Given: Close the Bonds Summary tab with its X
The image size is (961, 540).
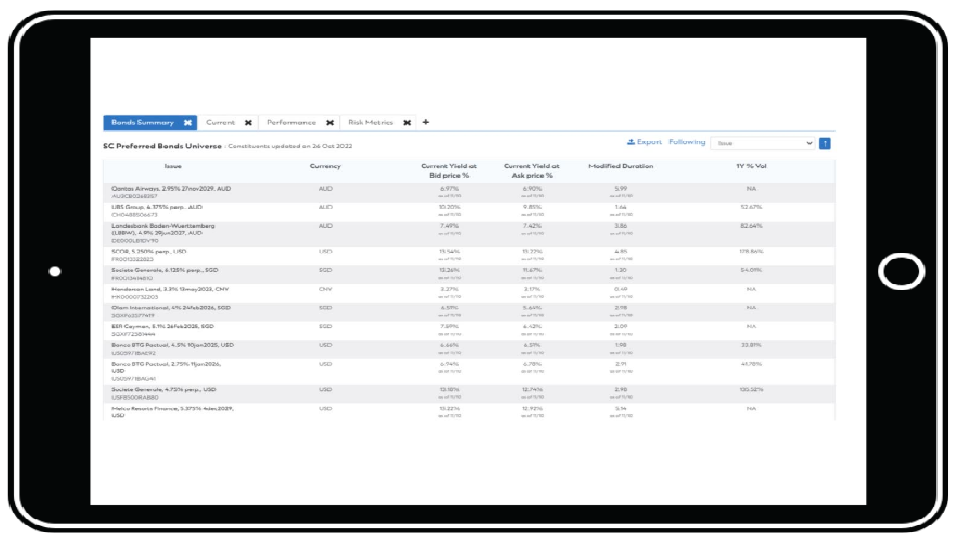Looking at the screenshot, I should (188, 123).
